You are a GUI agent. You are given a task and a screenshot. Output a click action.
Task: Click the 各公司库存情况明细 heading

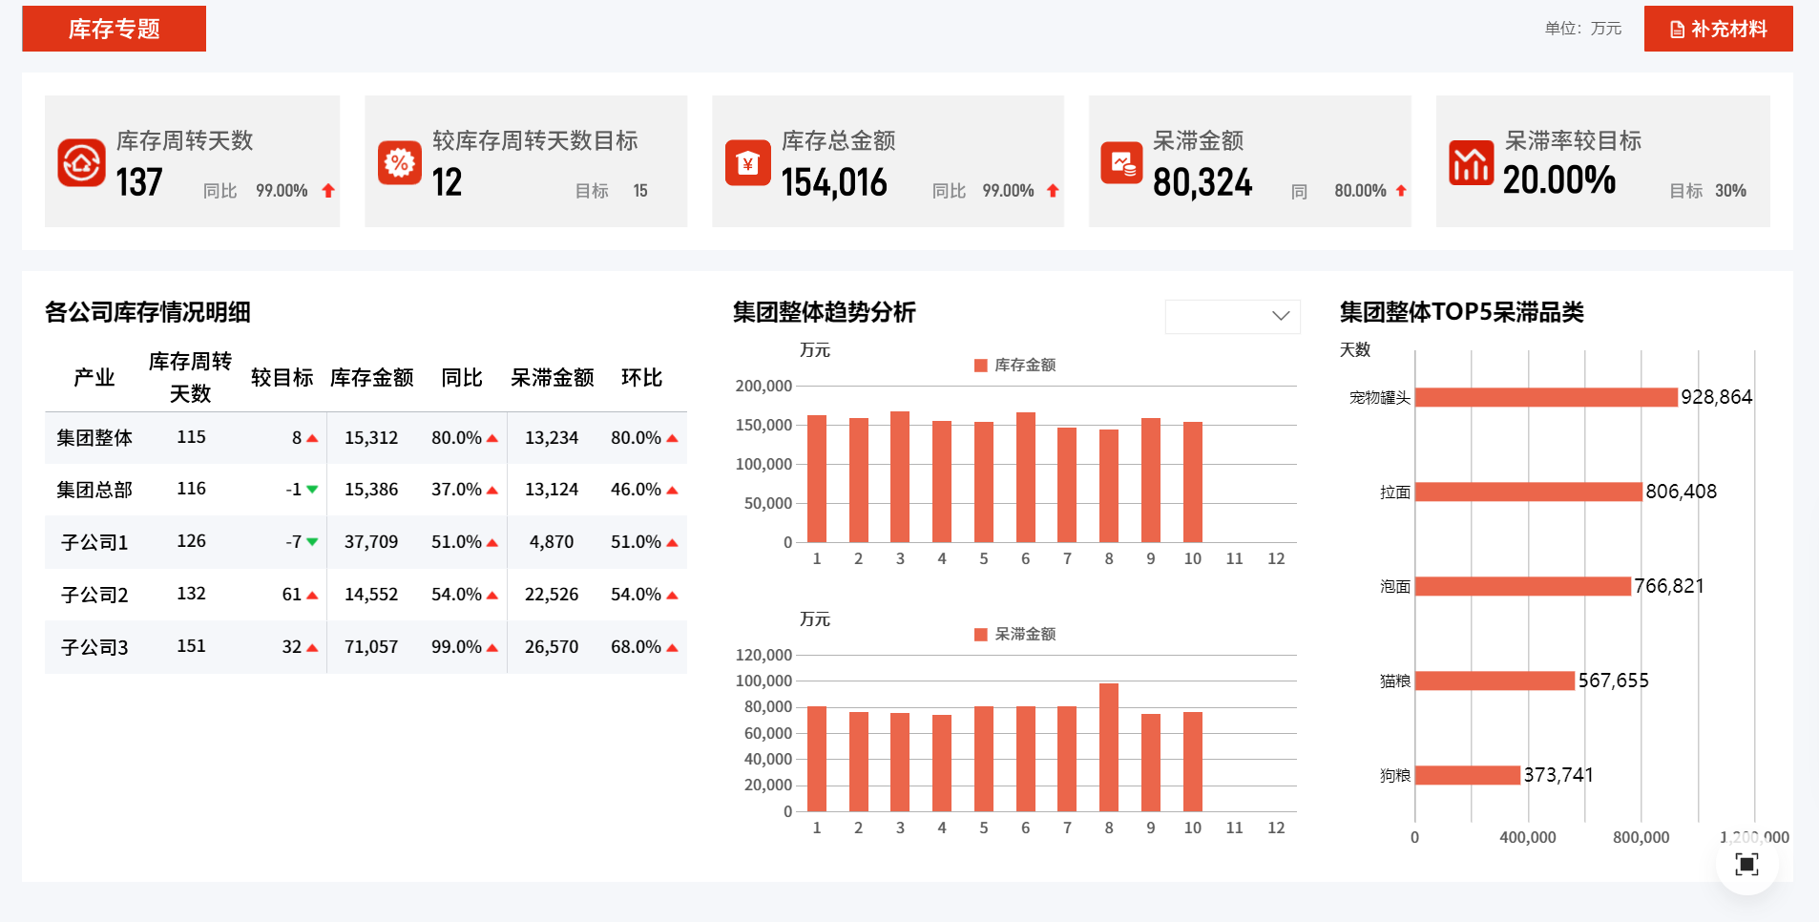coord(148,312)
